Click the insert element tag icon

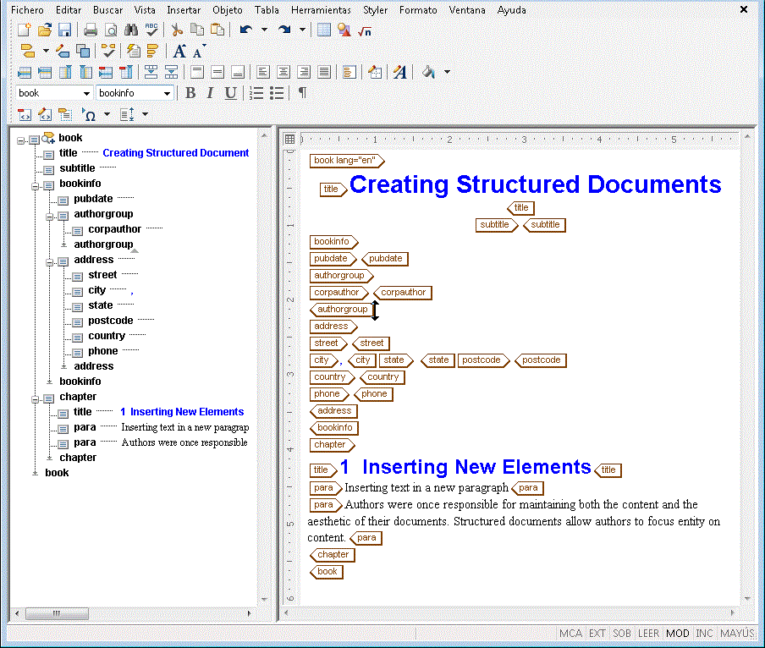click(x=28, y=51)
